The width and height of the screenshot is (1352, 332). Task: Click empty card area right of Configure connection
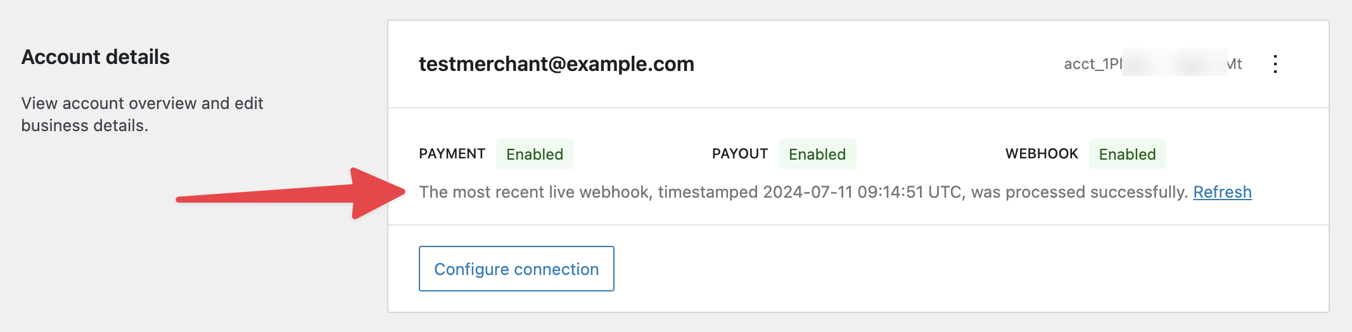[950, 269]
